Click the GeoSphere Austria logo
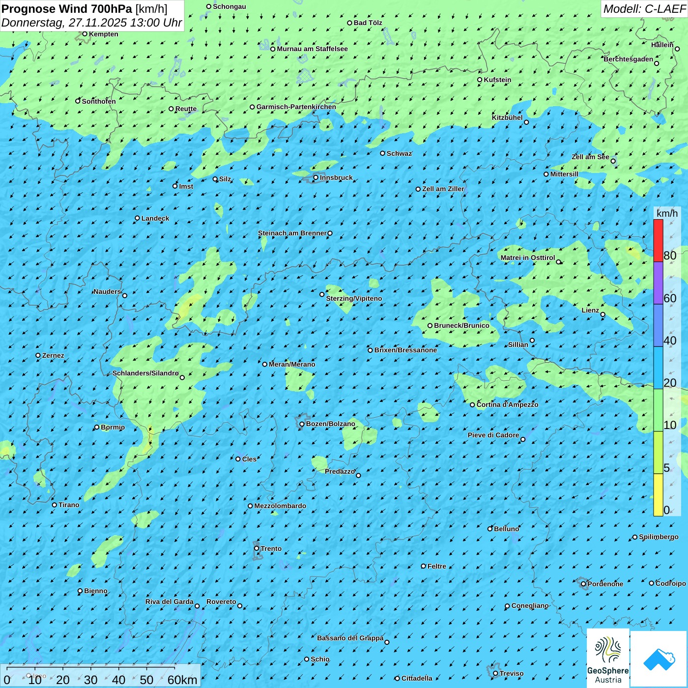The width and height of the screenshot is (688, 688). [x=608, y=658]
